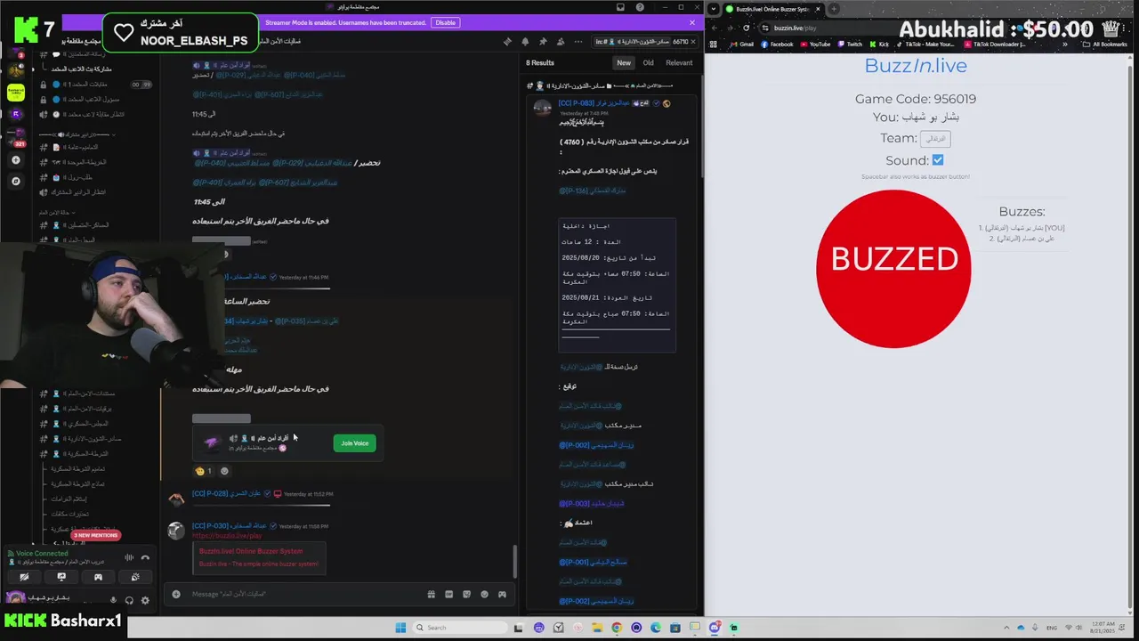Open the buzzin.live/play link in chat
Viewport: 1139px width, 641px height.
point(227,536)
